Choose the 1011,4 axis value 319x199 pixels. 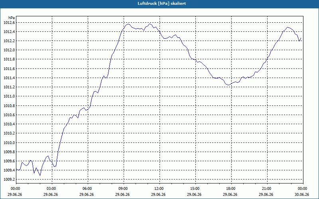click(9, 78)
